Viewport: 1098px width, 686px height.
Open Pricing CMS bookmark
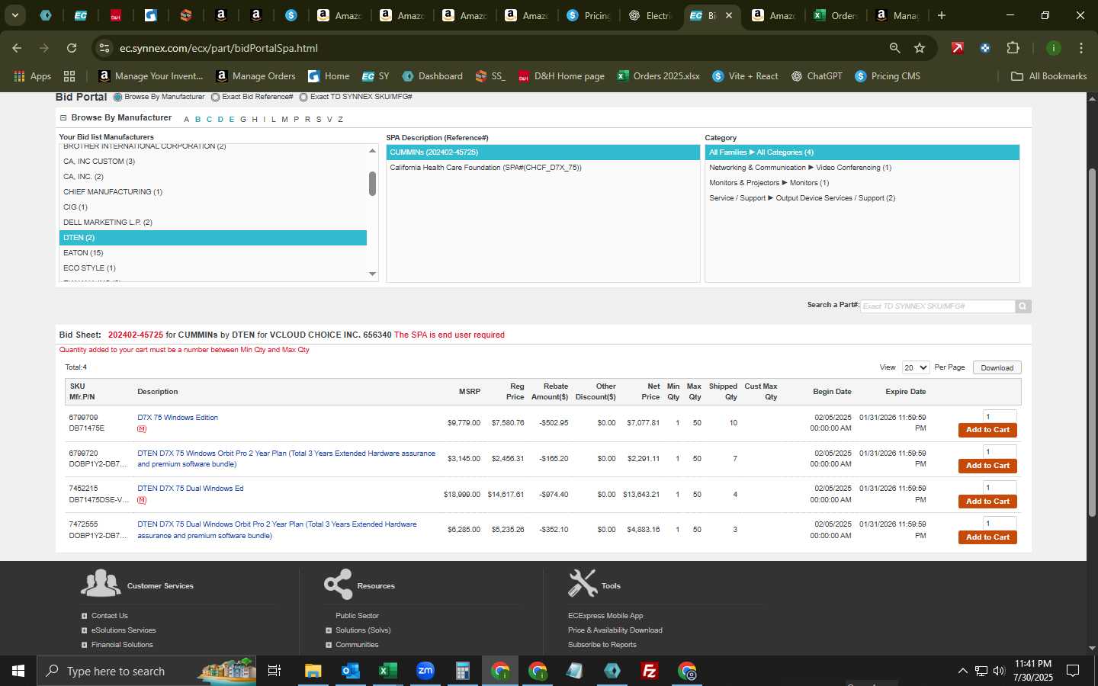coord(888,76)
